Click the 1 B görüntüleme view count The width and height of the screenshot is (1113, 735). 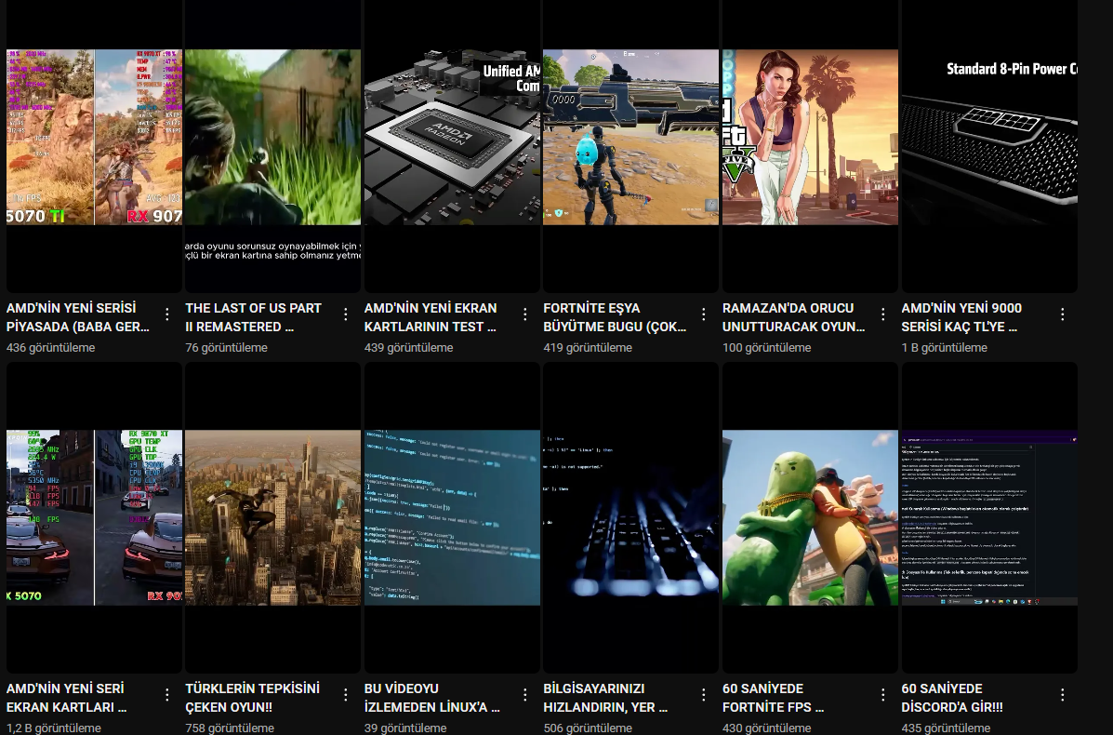point(944,348)
